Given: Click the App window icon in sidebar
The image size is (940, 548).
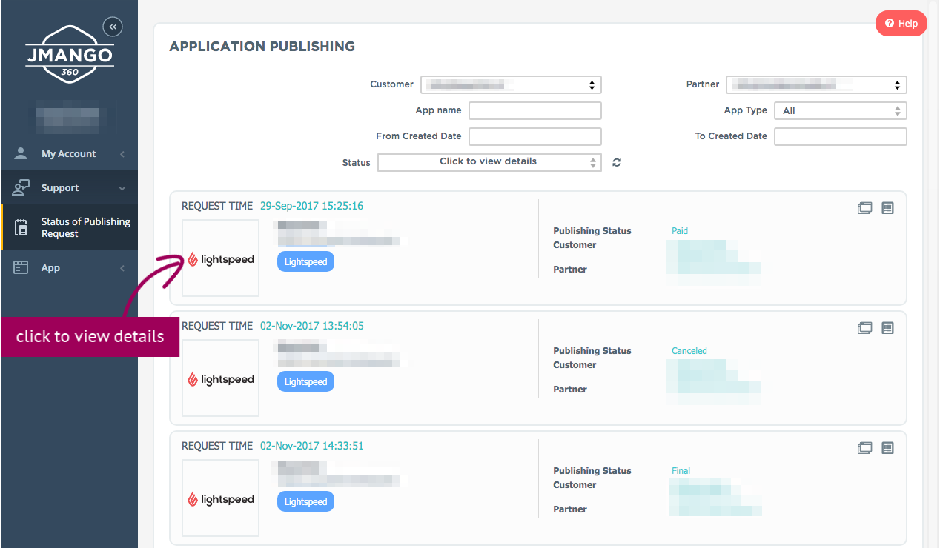Looking at the screenshot, I should coord(21,267).
